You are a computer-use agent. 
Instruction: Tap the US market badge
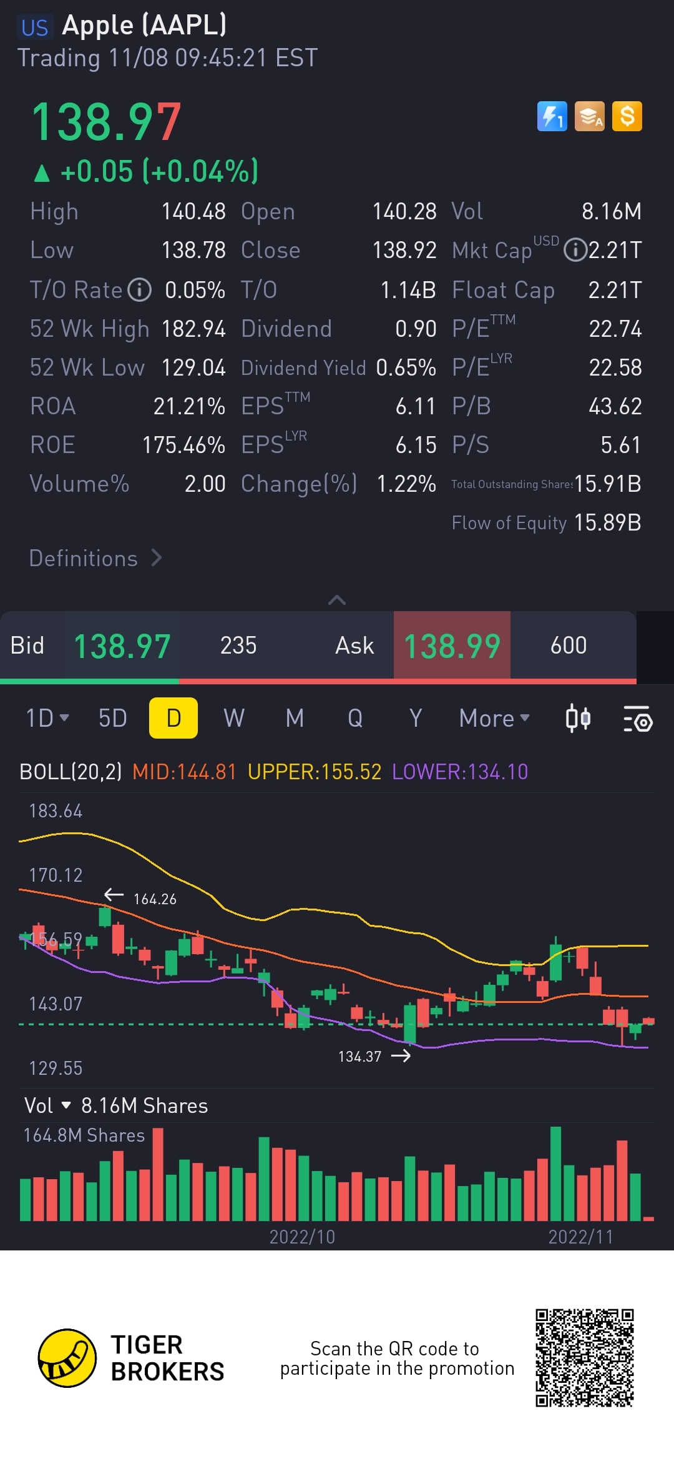click(x=34, y=27)
